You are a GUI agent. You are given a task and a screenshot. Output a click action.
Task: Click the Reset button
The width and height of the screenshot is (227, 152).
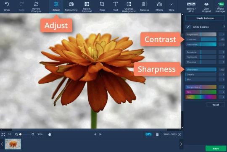click(x=216, y=105)
